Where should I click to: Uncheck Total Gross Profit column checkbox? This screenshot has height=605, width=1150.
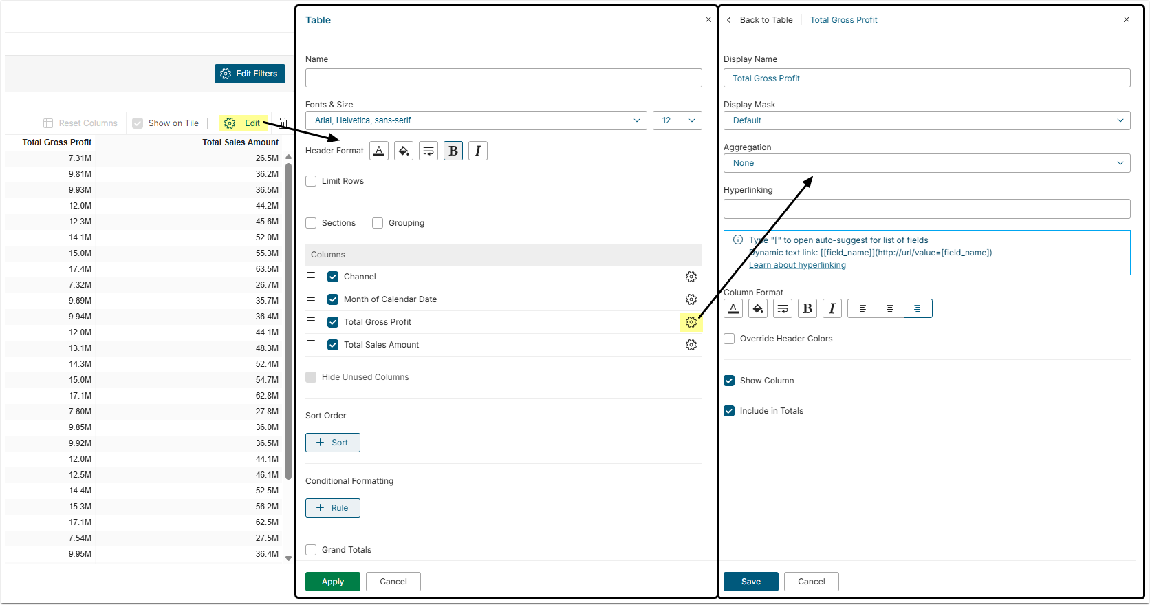333,322
